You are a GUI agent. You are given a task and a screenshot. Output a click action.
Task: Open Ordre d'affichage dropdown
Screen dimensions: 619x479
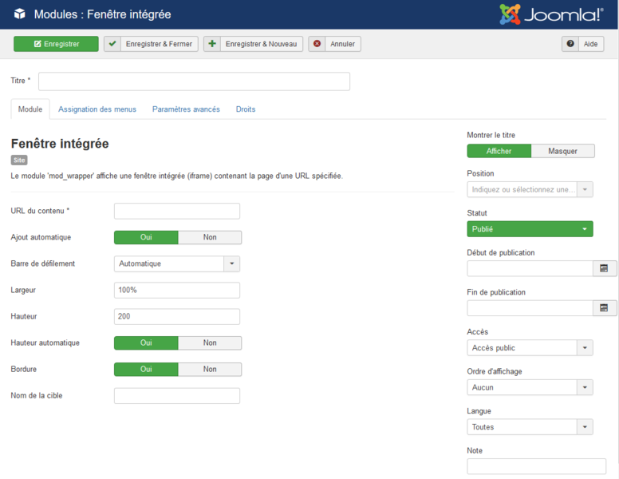[530, 387]
